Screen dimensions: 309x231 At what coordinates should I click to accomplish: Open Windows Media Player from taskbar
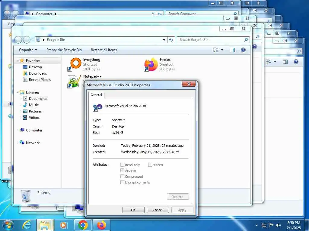point(63,225)
